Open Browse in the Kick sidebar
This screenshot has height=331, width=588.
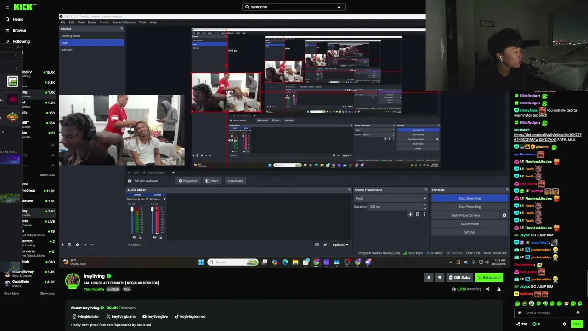(16, 30)
